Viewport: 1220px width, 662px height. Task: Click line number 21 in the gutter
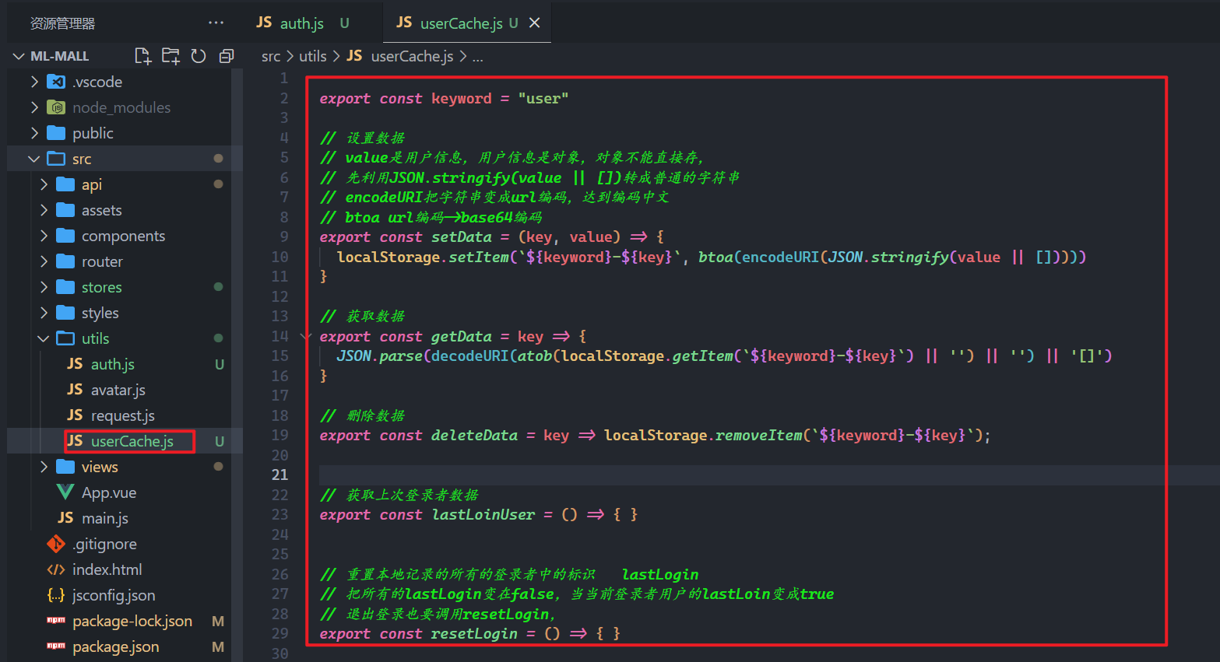(280, 475)
